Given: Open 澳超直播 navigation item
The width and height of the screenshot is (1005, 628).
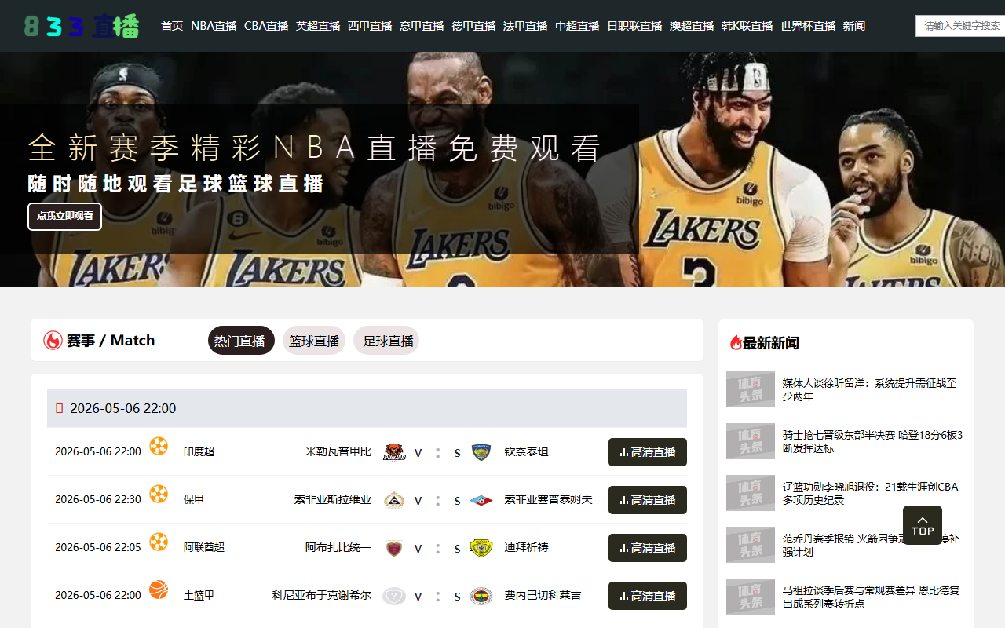Looking at the screenshot, I should tap(692, 26).
